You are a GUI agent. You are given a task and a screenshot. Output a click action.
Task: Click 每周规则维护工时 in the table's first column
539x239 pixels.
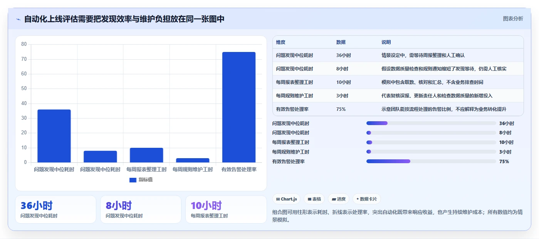coord(294,96)
